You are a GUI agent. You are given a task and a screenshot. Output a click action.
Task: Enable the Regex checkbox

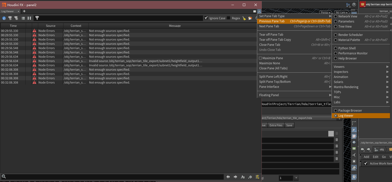coord(229,18)
